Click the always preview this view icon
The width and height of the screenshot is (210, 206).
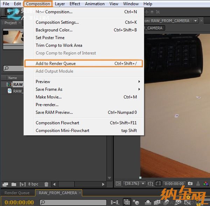pyautogui.click(x=118, y=183)
